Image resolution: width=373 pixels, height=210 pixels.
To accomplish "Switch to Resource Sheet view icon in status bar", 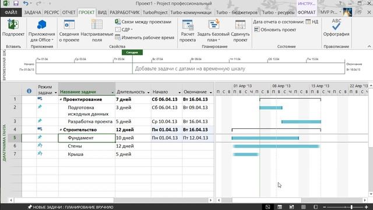I will [x=303, y=207].
